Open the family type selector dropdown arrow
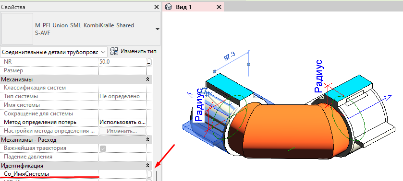 click(158, 29)
